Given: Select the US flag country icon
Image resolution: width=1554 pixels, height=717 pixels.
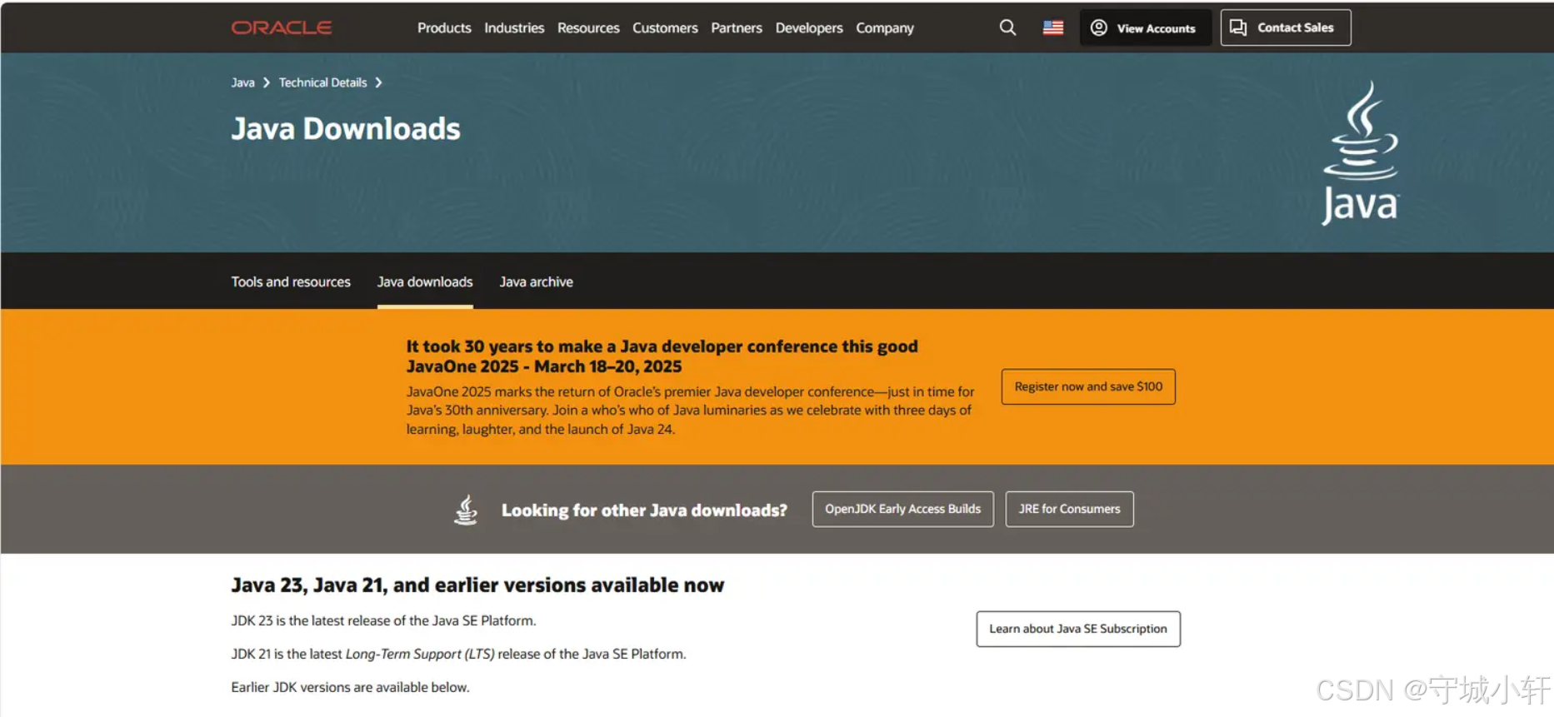Looking at the screenshot, I should pyautogui.click(x=1053, y=27).
